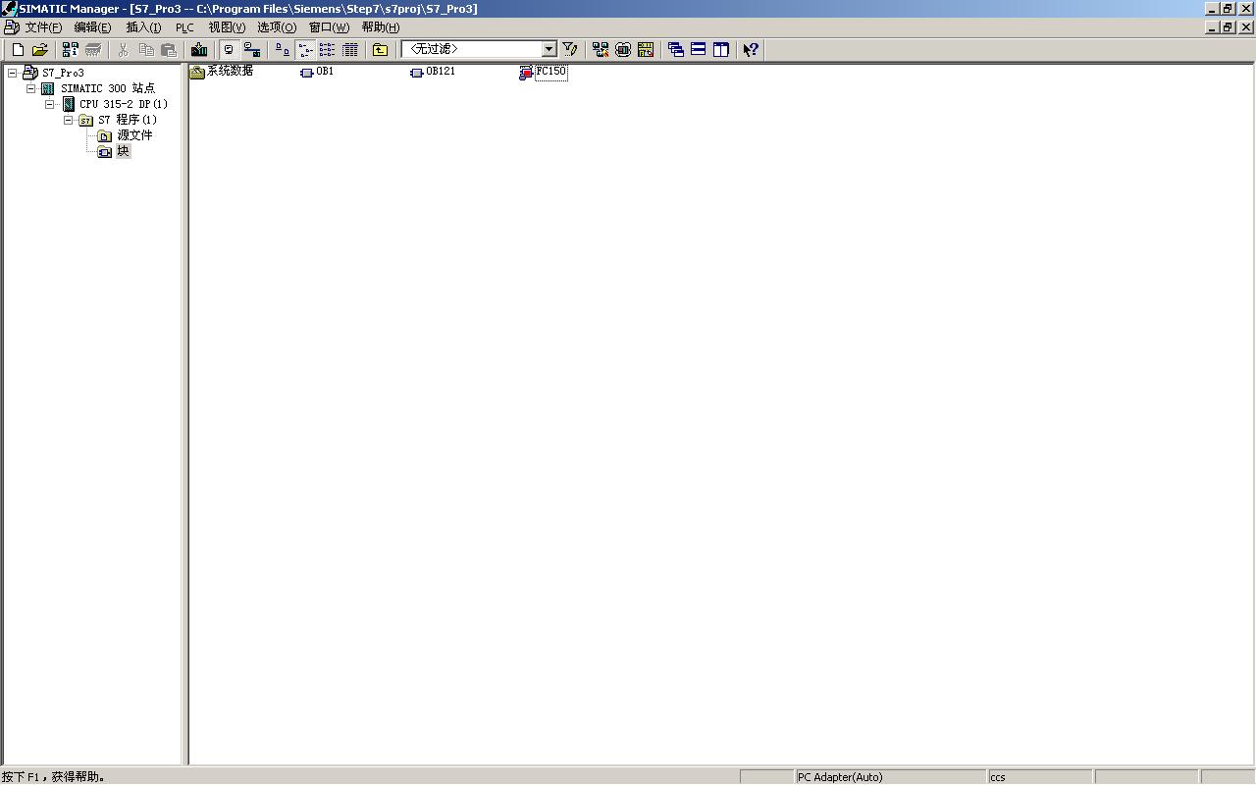Open the 选项(O) menu
Screen dimensions: 1256x785
(x=277, y=27)
